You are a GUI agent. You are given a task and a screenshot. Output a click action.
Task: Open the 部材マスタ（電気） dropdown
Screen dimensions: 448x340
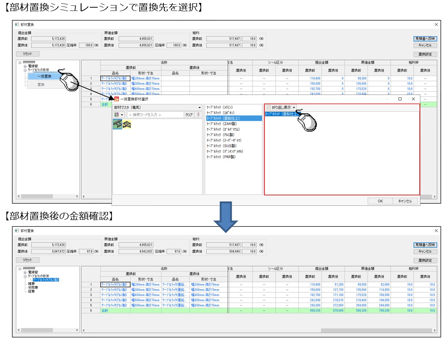click(x=199, y=108)
